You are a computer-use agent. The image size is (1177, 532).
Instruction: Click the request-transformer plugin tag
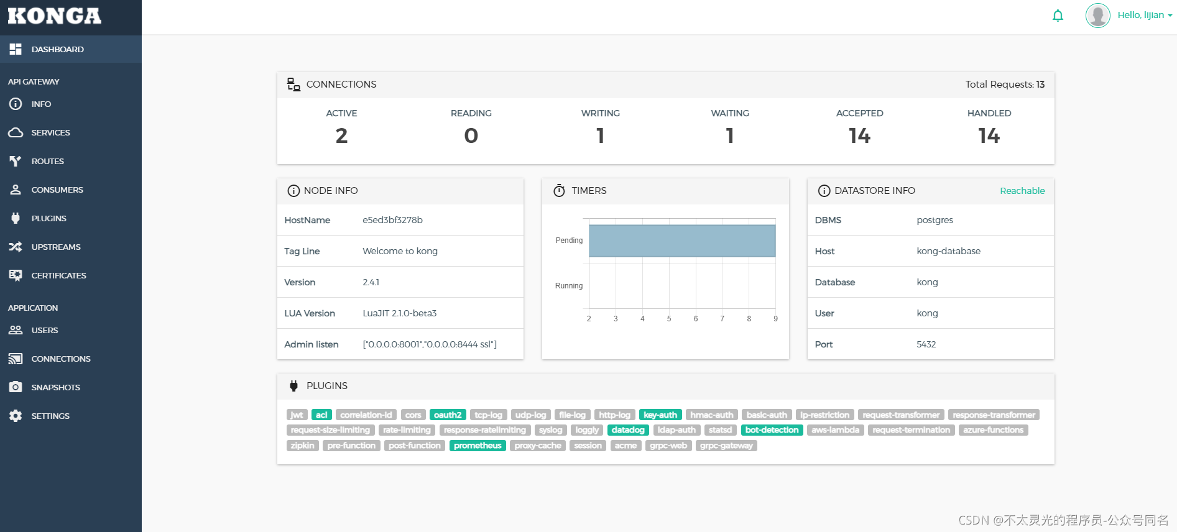(901, 415)
